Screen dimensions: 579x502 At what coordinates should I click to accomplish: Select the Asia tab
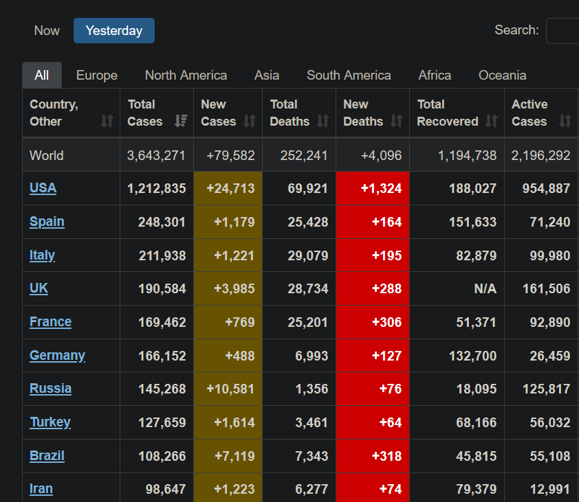[x=267, y=76]
